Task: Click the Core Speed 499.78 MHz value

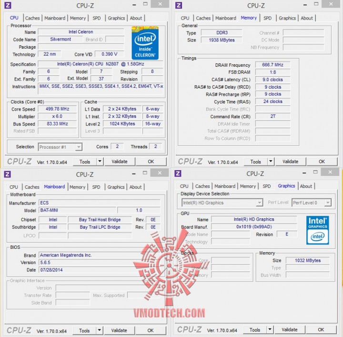Action: click(57, 109)
